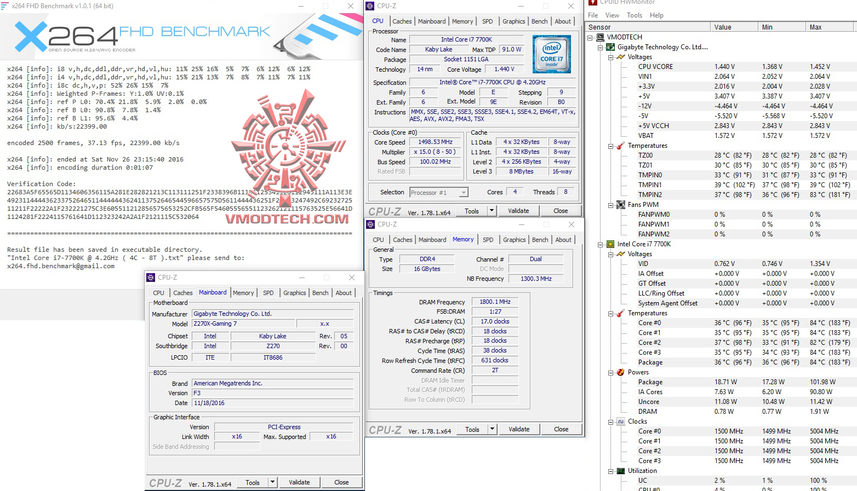The height and width of the screenshot is (491, 857).
Task: Click Validate in the CPU-Z Processor window
Action: [x=518, y=211]
